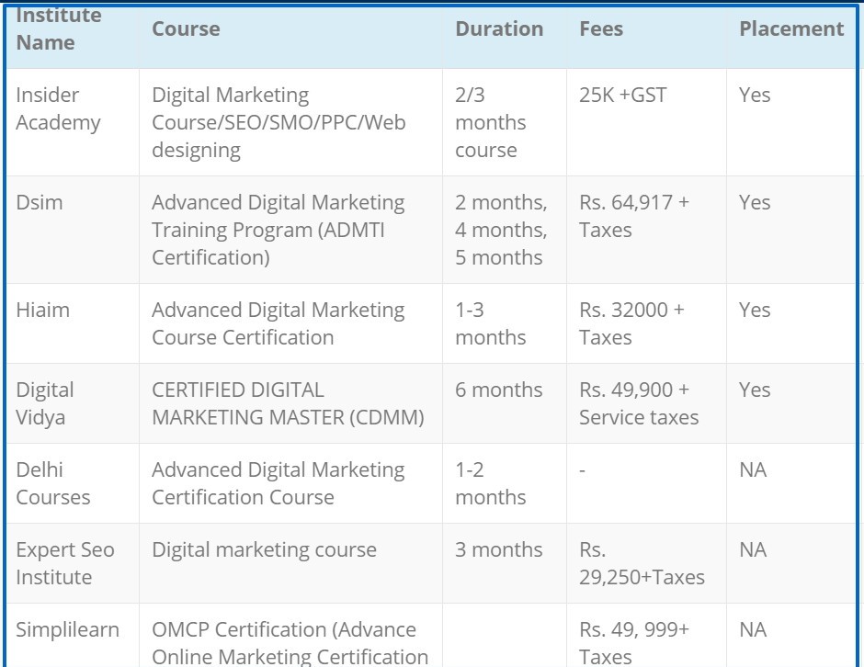Click 'Advanced Digital Marketing Course Certification' cell
Viewport: 864px width, 667px height.
[x=291, y=323]
